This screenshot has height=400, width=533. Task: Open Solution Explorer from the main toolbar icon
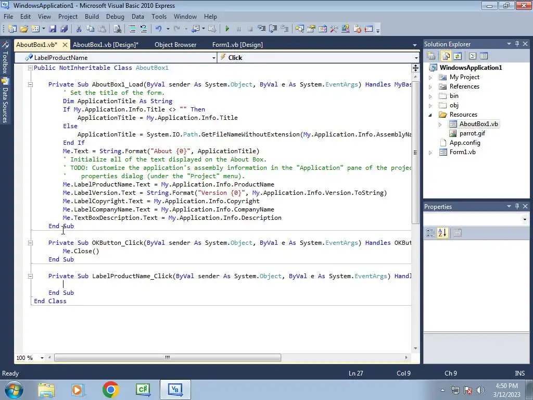click(299, 29)
